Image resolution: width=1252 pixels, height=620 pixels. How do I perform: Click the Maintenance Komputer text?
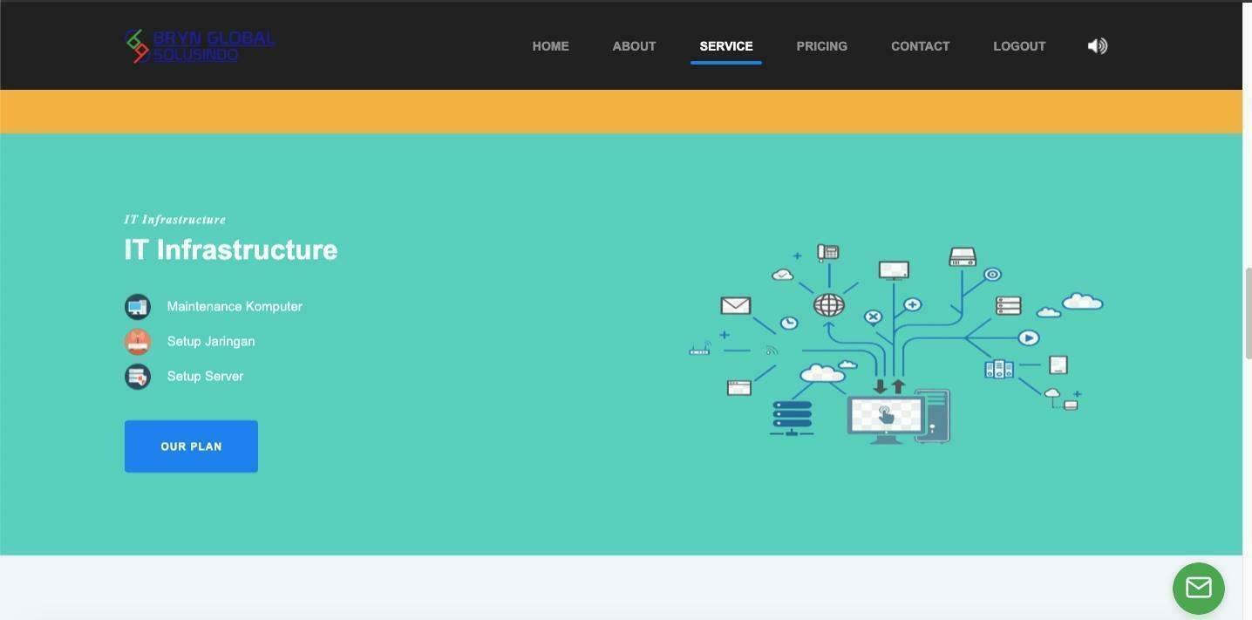pyautogui.click(x=235, y=307)
